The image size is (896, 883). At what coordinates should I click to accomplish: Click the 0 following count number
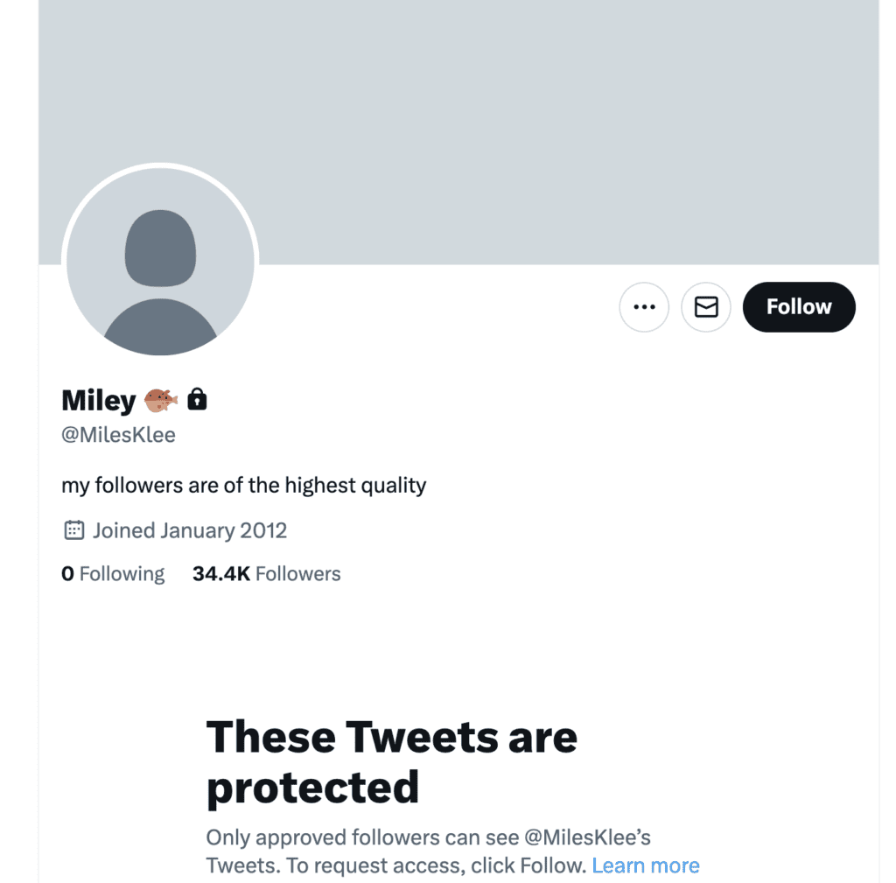tap(67, 574)
